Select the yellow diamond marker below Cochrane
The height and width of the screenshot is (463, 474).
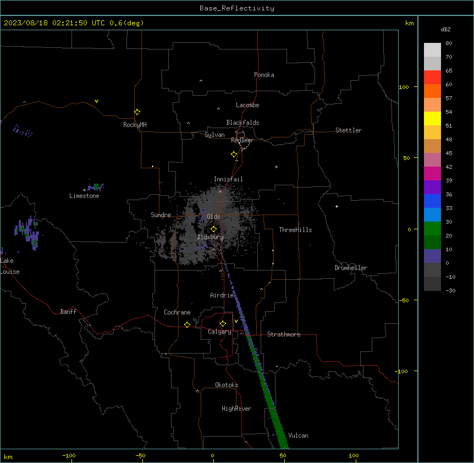click(187, 324)
